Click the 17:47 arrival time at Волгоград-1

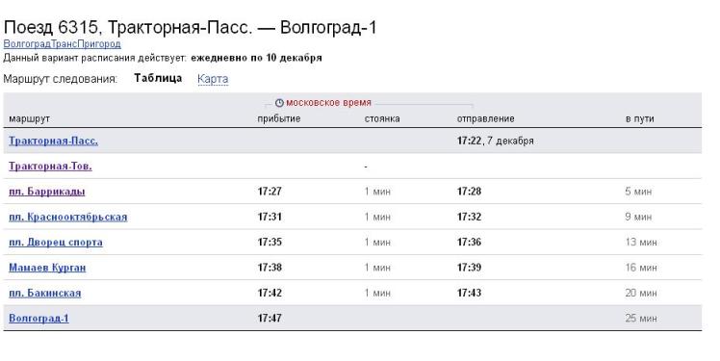click(x=270, y=319)
